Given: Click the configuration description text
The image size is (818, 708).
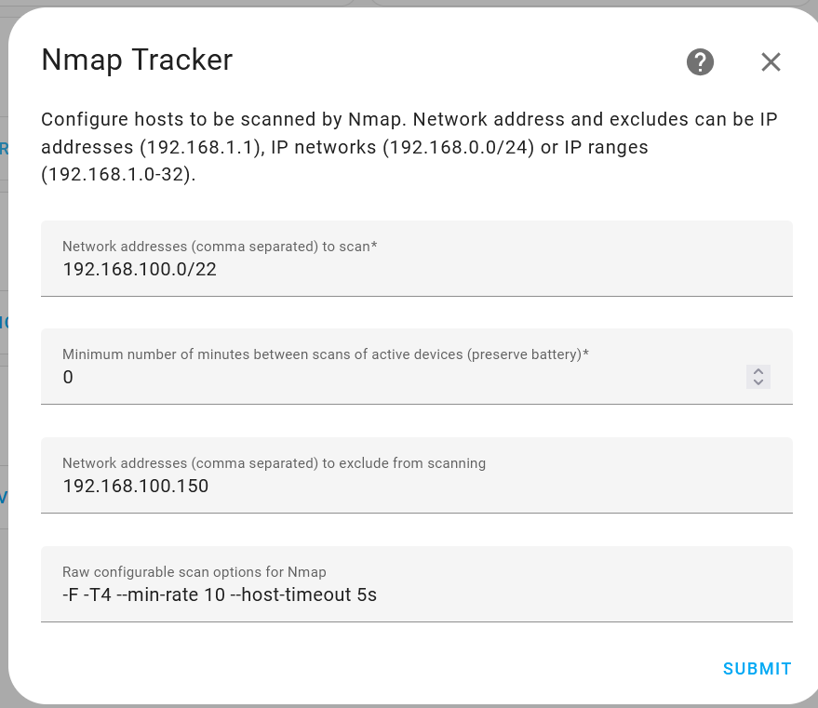Looking at the screenshot, I should 409,147.
